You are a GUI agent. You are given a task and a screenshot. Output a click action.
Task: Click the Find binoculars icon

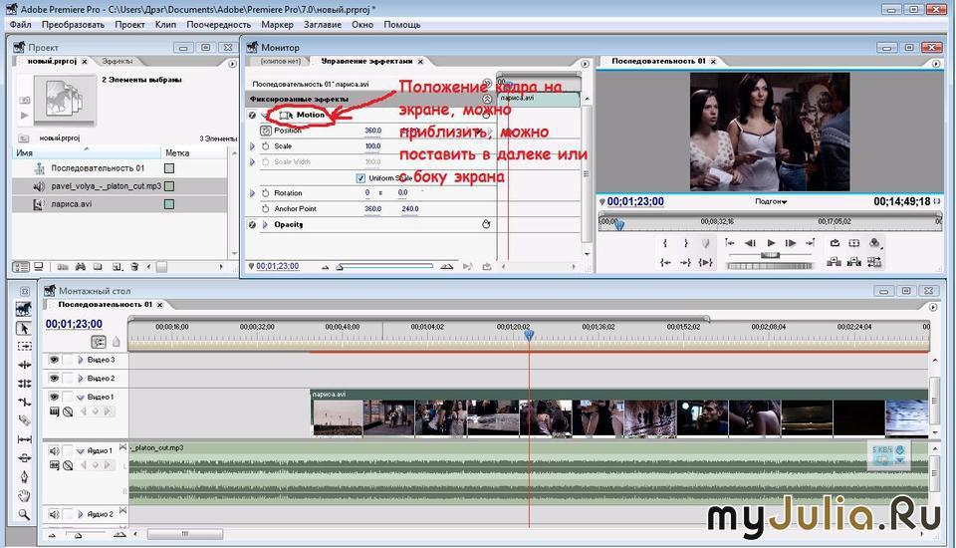tap(80, 267)
